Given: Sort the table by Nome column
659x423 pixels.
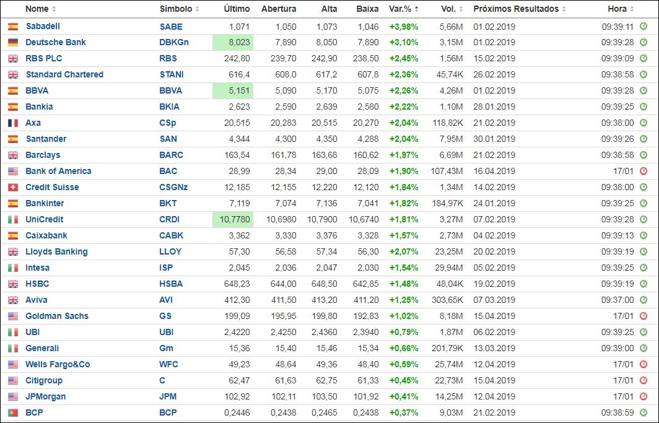Looking at the screenshot, I should point(40,9).
